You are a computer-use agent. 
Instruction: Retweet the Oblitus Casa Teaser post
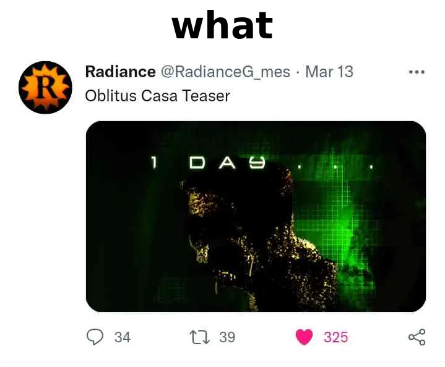[199, 337]
